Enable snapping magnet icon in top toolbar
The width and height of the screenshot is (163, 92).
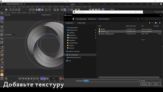[x=55, y=10]
